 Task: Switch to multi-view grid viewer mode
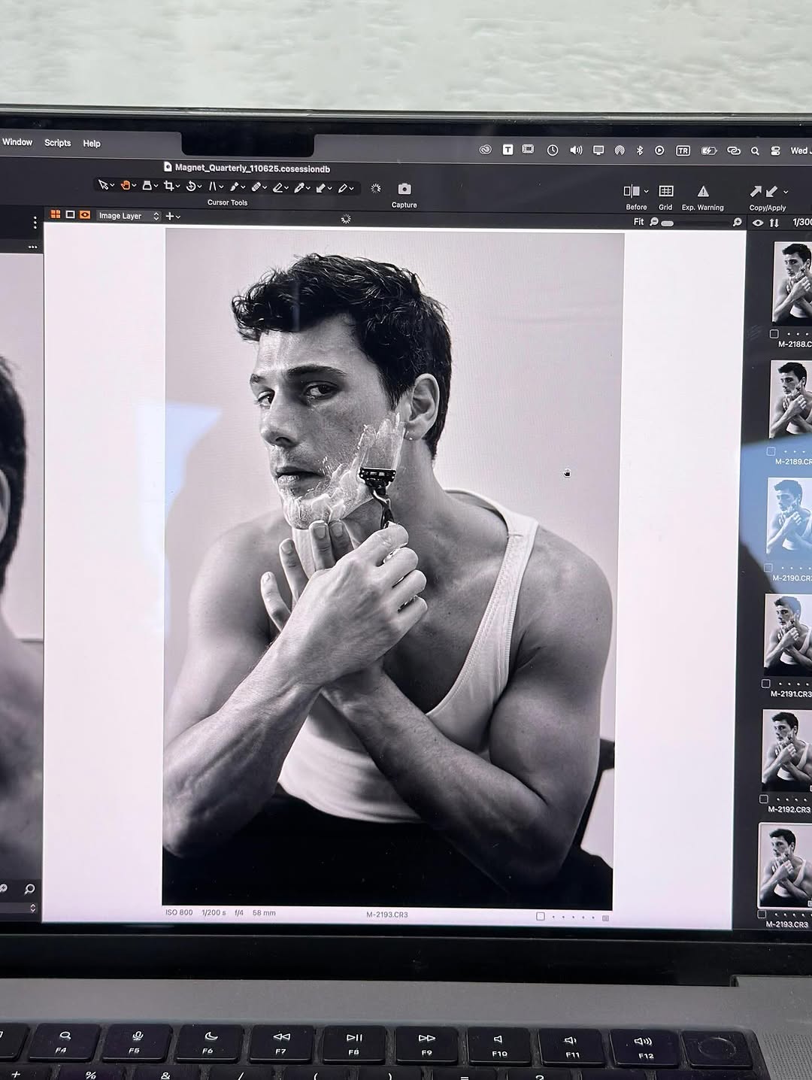pyautogui.click(x=56, y=215)
